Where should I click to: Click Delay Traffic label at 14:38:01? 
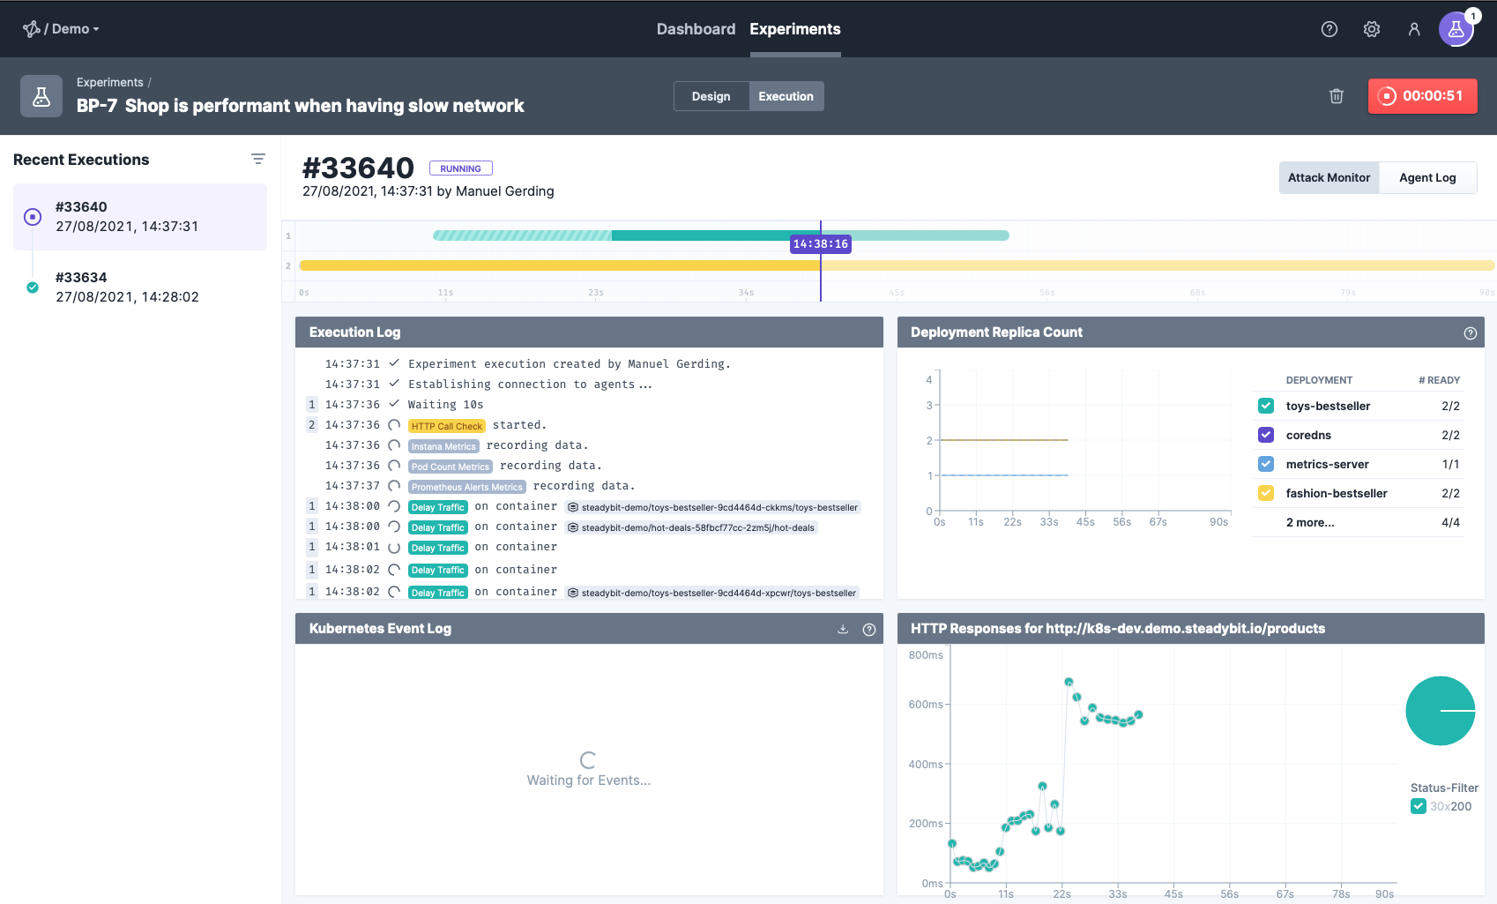click(x=437, y=548)
